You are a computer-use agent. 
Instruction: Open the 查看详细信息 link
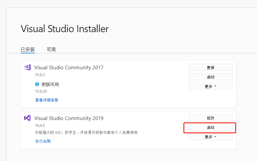click(47, 100)
